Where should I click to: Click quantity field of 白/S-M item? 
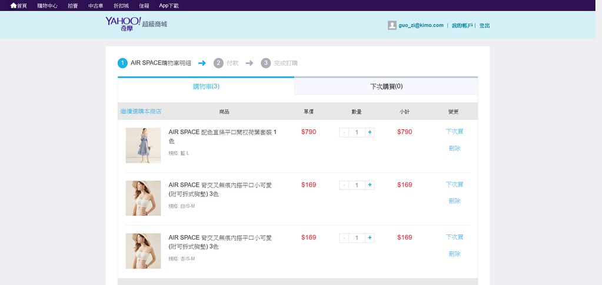(x=357, y=185)
